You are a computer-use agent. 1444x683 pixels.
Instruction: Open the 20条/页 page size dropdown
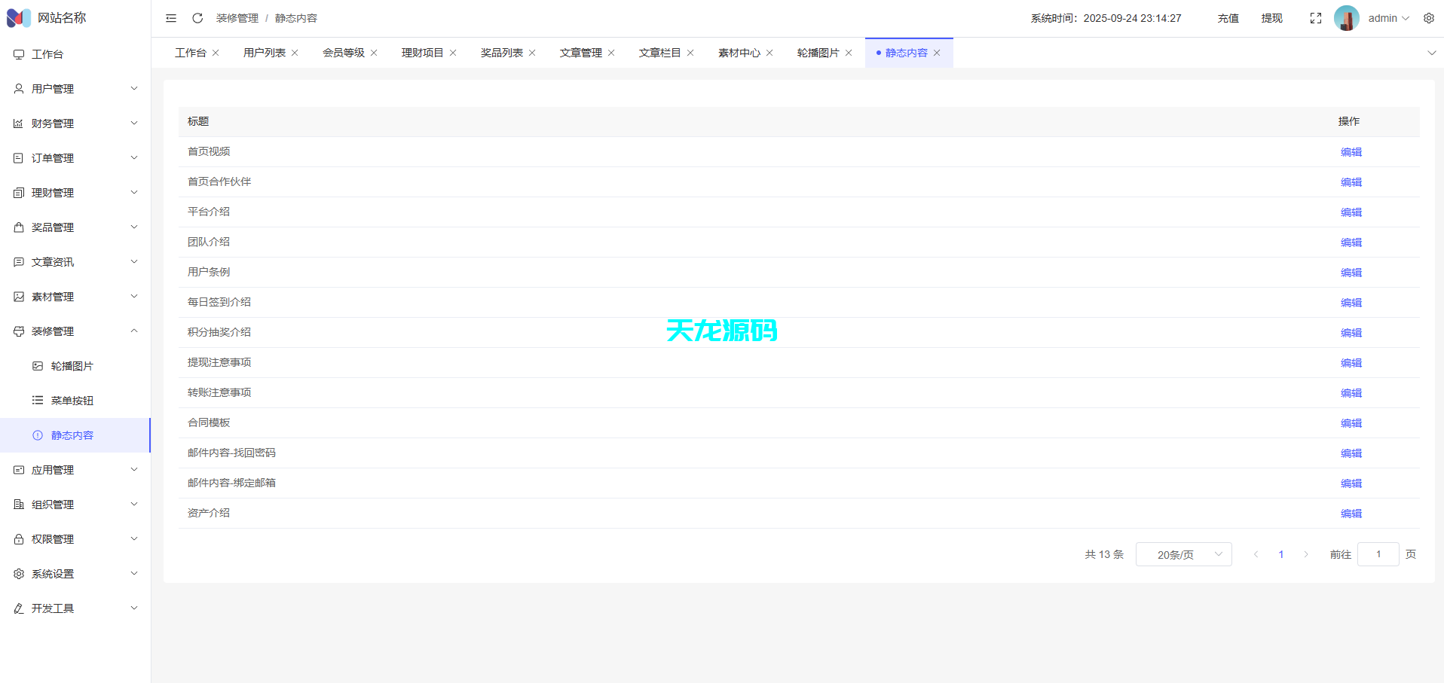1183,554
